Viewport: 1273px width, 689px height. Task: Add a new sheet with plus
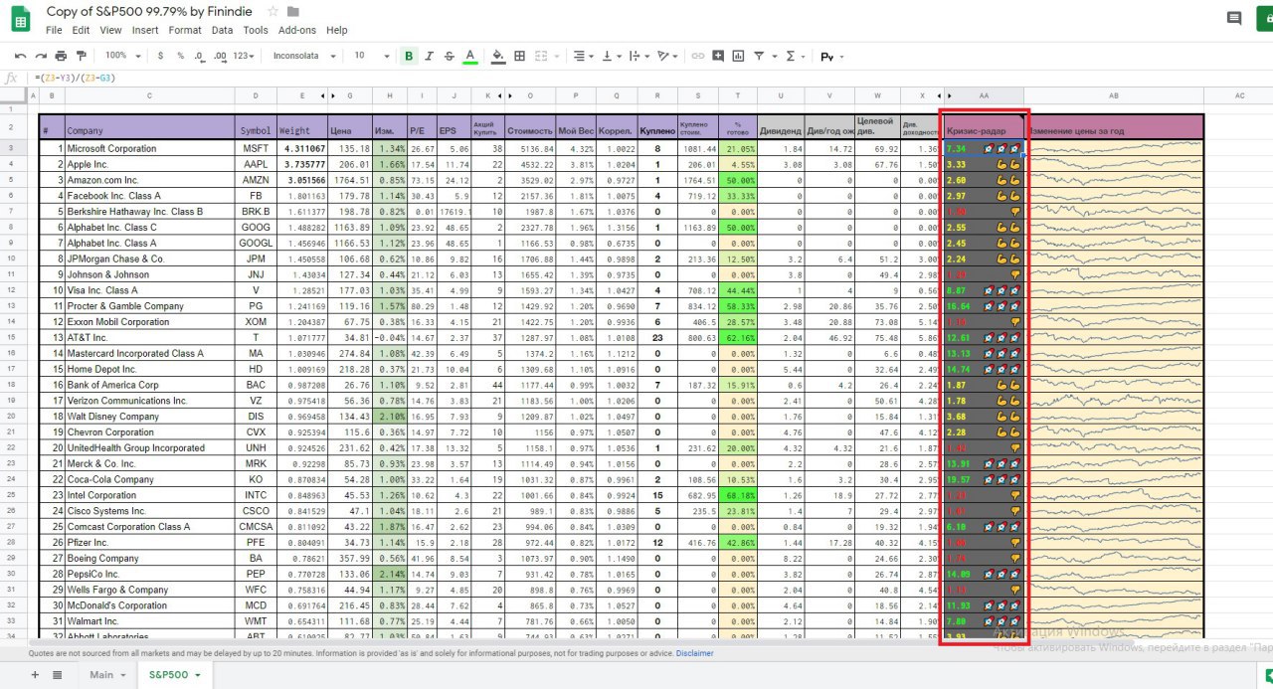[35, 675]
